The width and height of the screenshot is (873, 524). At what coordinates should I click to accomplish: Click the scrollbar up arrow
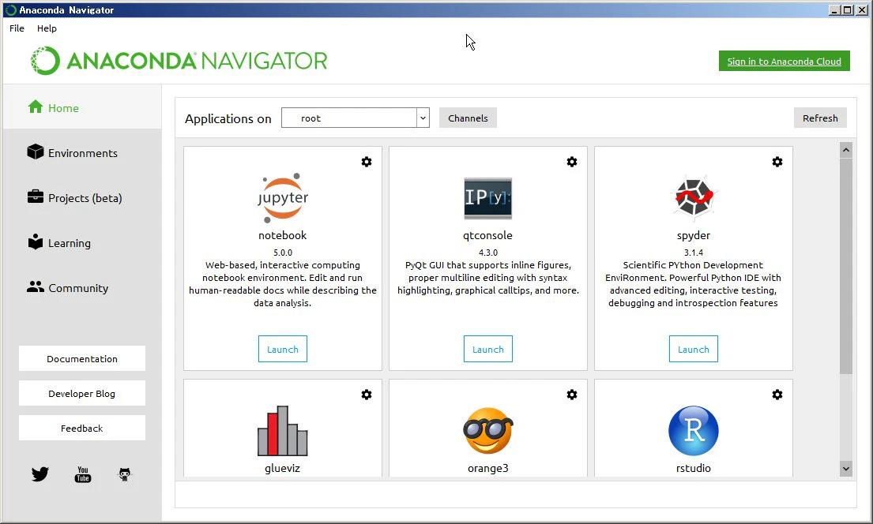coord(845,150)
